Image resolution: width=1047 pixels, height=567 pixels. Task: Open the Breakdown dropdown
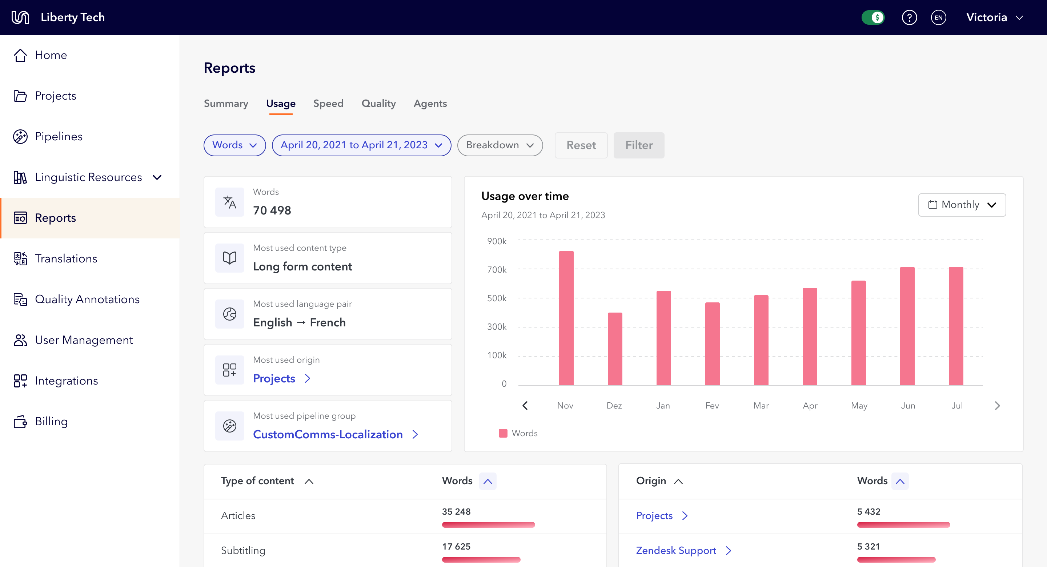500,145
